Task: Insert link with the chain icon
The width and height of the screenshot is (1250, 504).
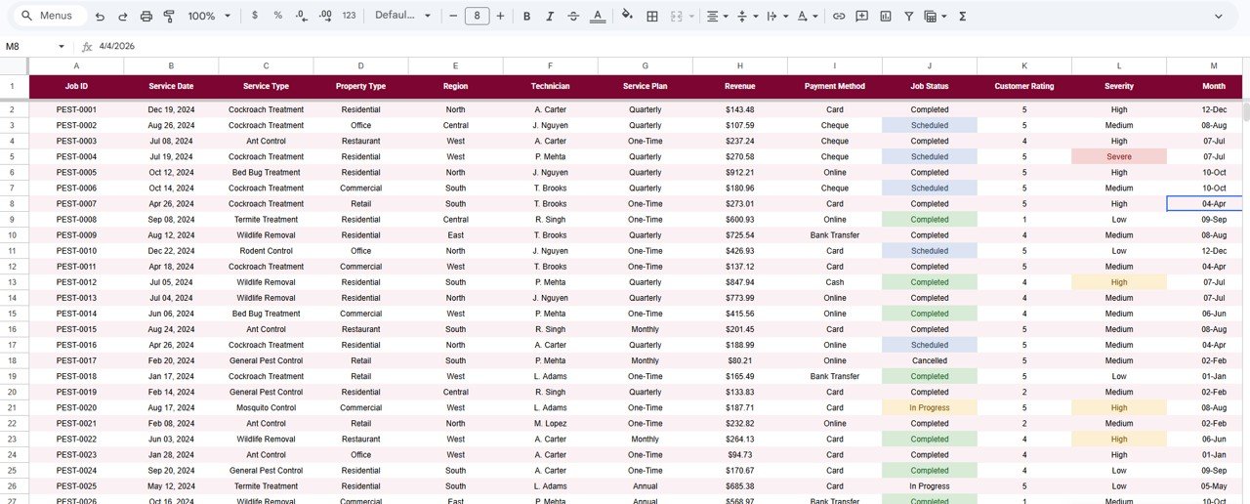Action: tap(838, 17)
